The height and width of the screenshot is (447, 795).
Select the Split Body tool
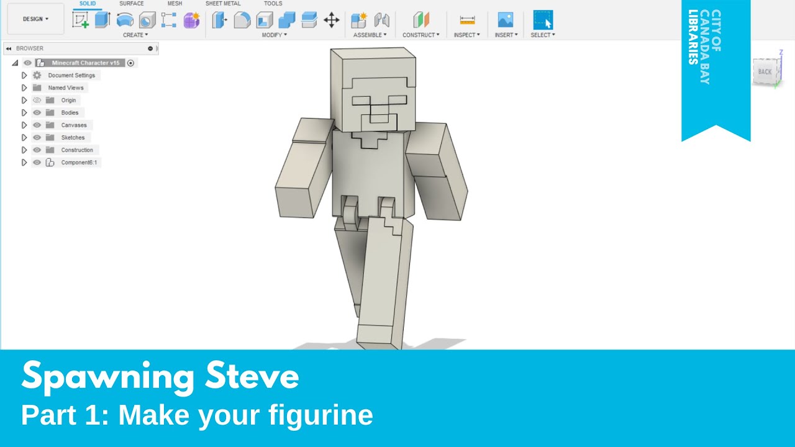coord(309,20)
